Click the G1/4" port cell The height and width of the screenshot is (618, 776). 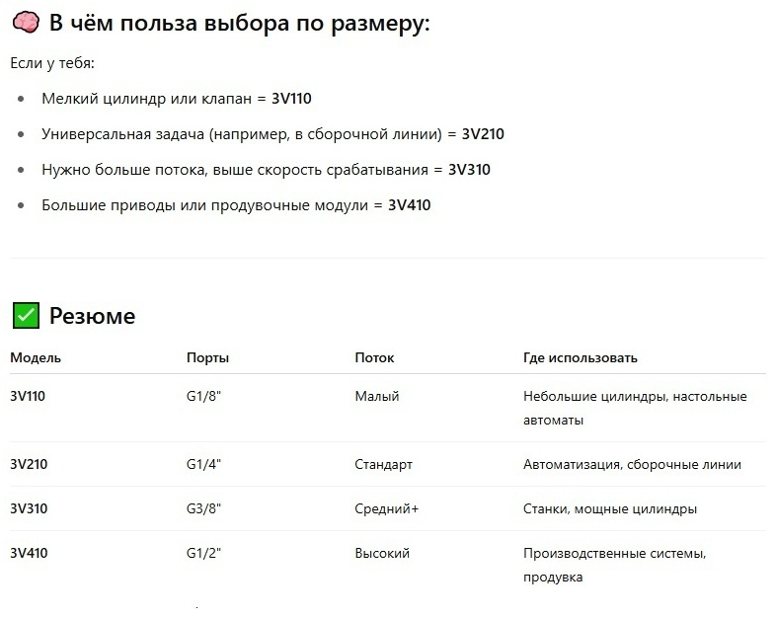pos(203,465)
